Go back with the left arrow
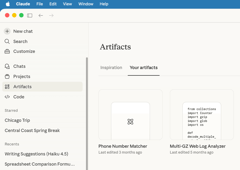 41,15
